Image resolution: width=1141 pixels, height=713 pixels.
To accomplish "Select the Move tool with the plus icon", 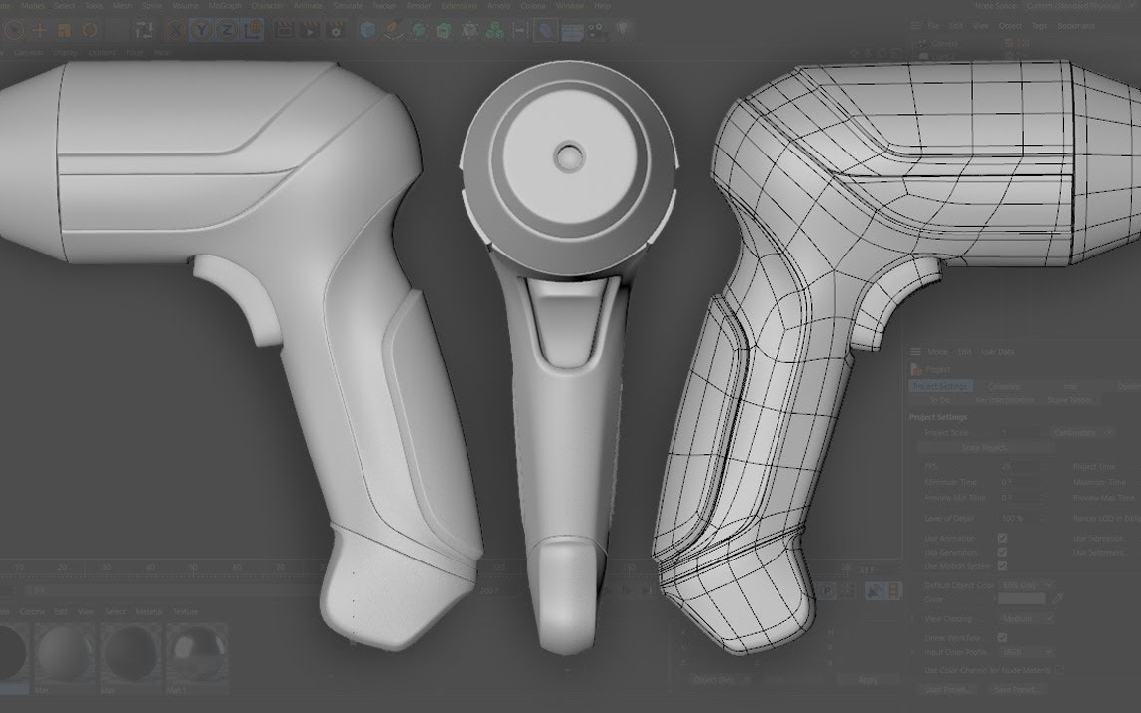I will [x=40, y=30].
